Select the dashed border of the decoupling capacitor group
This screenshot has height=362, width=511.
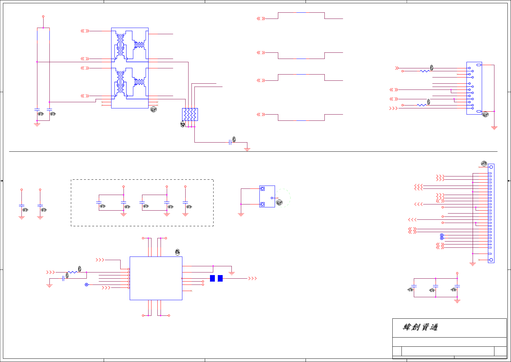coord(142,202)
